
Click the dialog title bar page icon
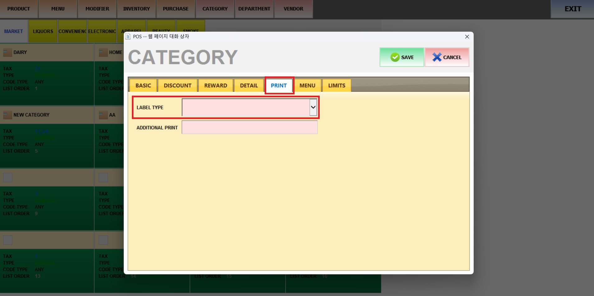click(128, 37)
